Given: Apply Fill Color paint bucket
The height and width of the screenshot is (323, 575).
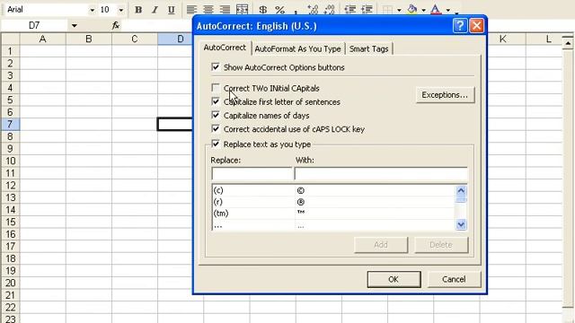Looking at the screenshot, I should 412,10.
